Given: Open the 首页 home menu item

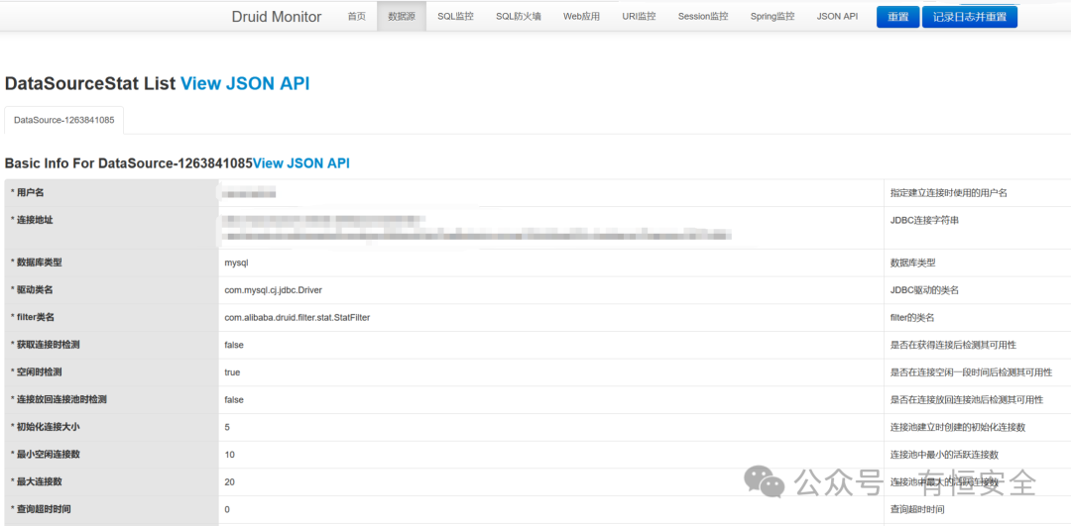Looking at the screenshot, I should tap(357, 17).
